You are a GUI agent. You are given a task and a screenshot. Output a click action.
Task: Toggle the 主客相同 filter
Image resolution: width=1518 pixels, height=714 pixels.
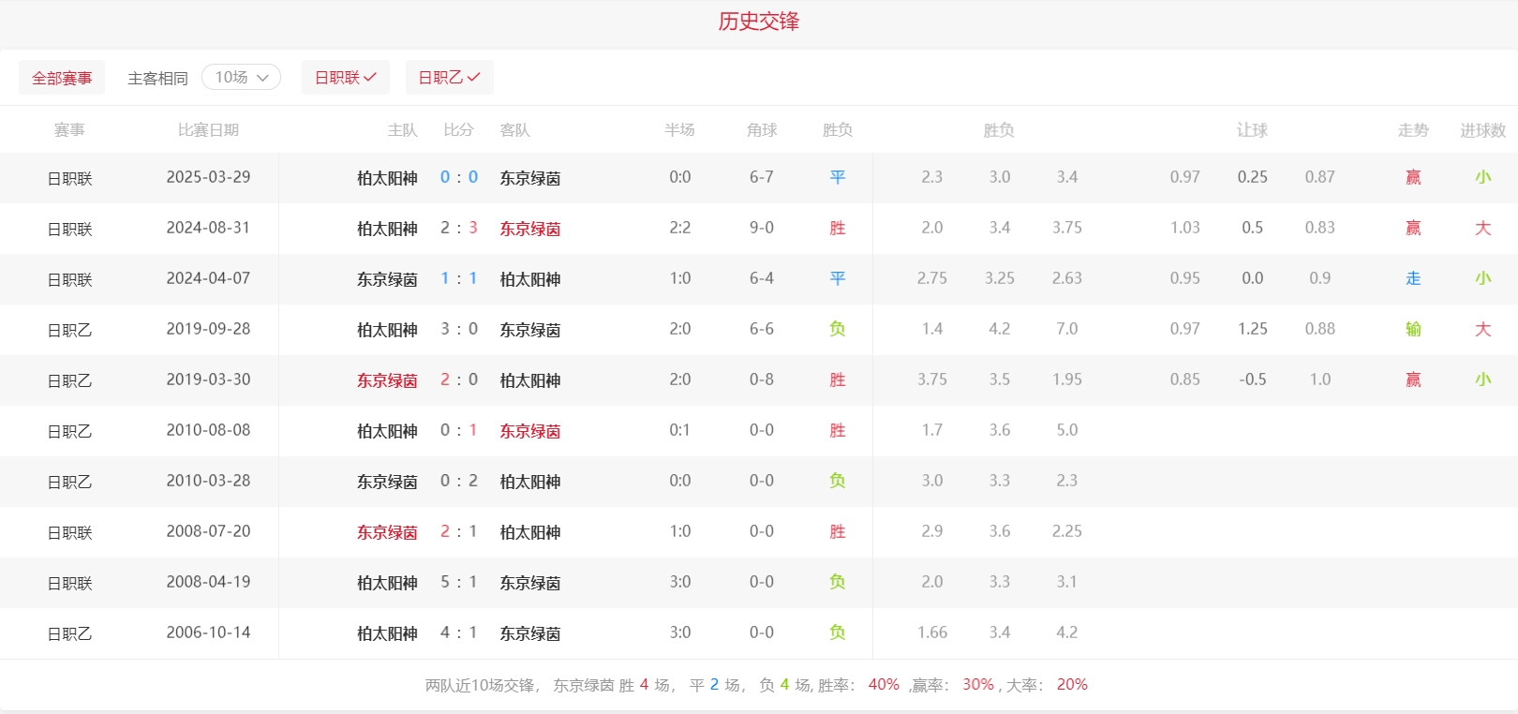click(x=157, y=78)
